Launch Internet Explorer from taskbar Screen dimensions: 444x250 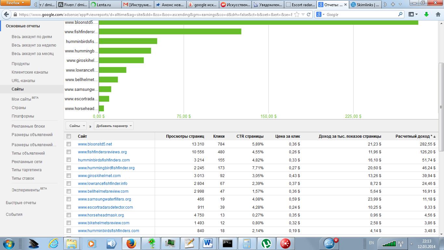(x=53, y=243)
